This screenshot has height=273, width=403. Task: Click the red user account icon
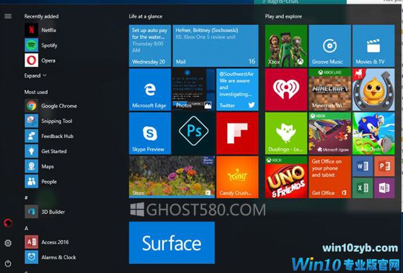(8, 223)
